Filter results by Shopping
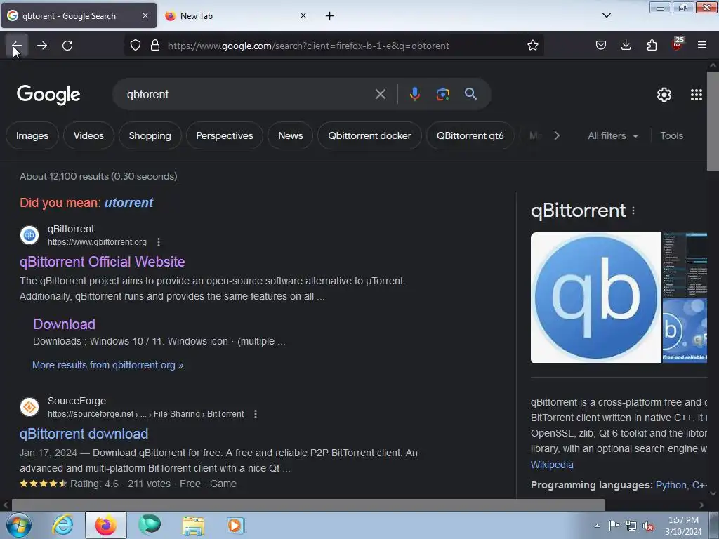This screenshot has width=719, height=539. tap(150, 135)
